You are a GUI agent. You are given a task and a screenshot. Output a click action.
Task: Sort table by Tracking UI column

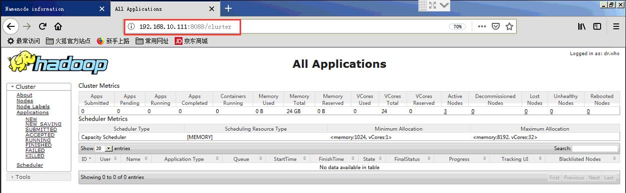click(517, 159)
